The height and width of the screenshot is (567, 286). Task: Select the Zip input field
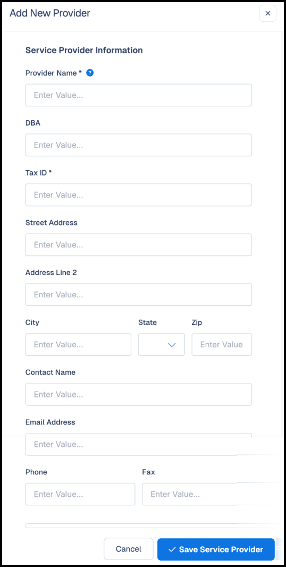click(222, 345)
